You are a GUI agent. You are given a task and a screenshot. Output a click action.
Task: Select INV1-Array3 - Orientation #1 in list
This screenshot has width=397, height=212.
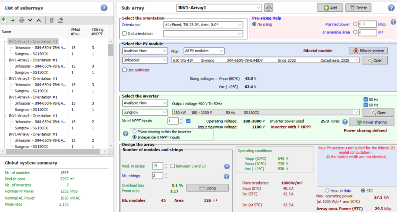coord(33,79)
